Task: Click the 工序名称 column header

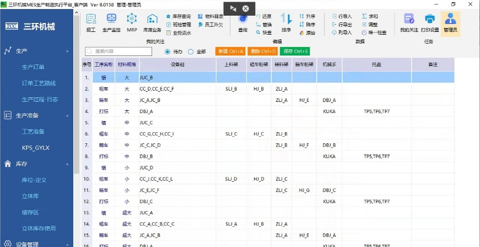Action: 103,64
